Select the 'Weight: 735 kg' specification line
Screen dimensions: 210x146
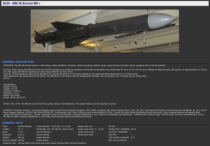point(10,87)
